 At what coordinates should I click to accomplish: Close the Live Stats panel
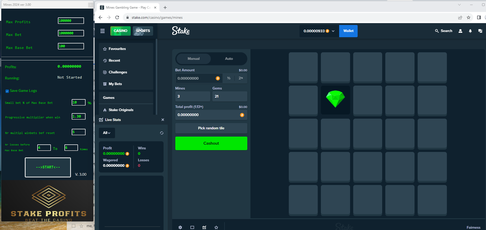pos(163,120)
